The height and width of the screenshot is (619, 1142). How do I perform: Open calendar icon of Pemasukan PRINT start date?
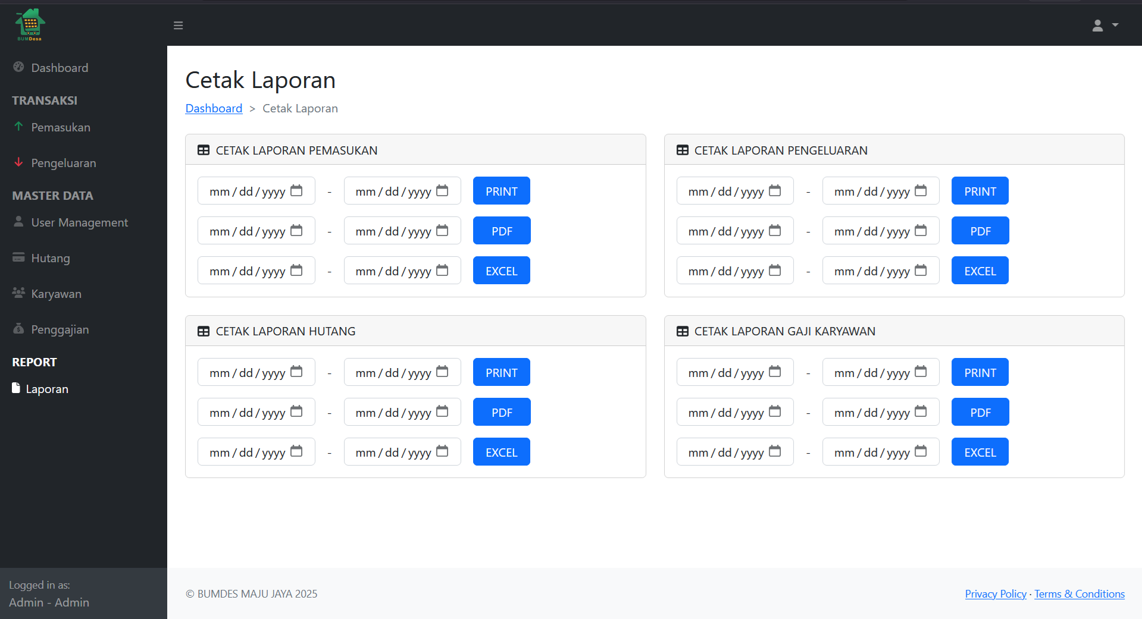[296, 190]
